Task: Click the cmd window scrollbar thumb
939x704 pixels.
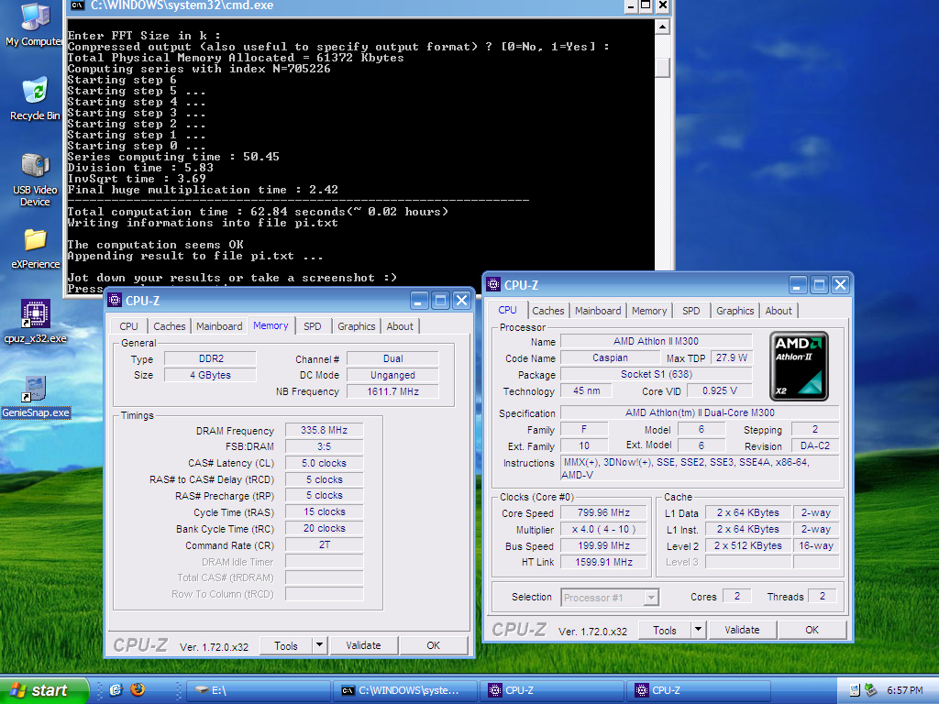Action: 662,68
